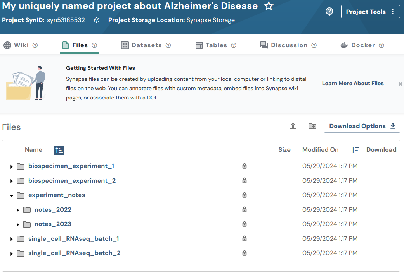404x274 pixels.
Task: Expand the single_cell_RNAseq_batch_1 folder
Action: [x=12, y=239]
